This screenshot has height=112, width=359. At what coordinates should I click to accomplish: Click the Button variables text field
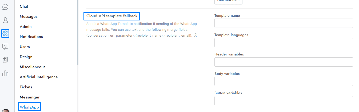pos(284,101)
